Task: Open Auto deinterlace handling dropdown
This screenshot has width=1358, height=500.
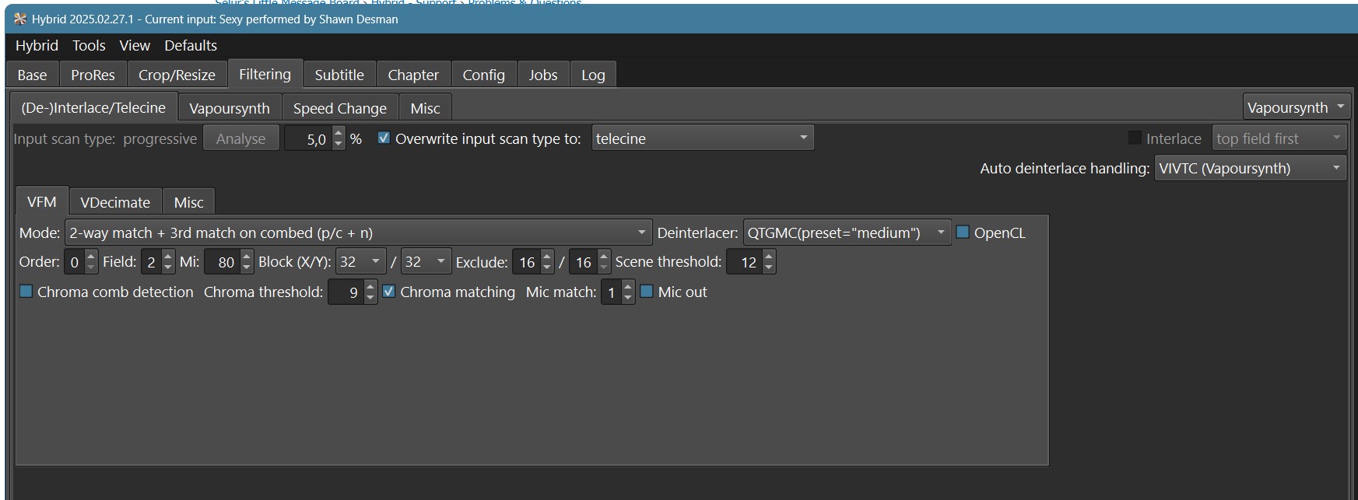Action: 1250,169
